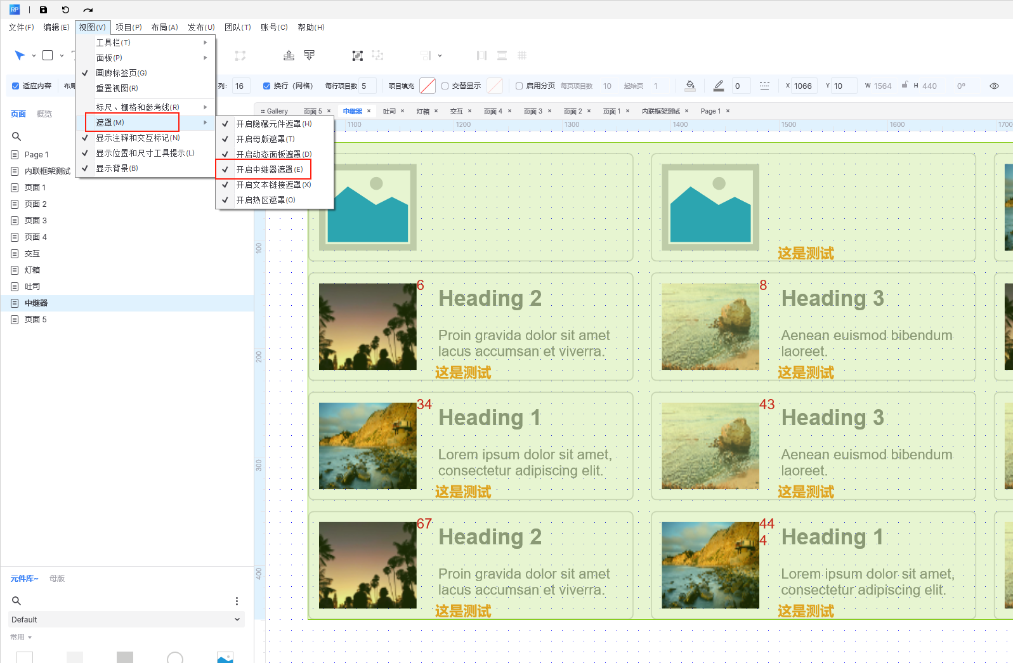1013x663 pixels.
Task: Click the aspect ratio lock icon
Action: [x=905, y=85]
